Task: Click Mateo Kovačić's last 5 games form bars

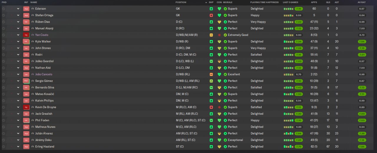Action: point(289,94)
